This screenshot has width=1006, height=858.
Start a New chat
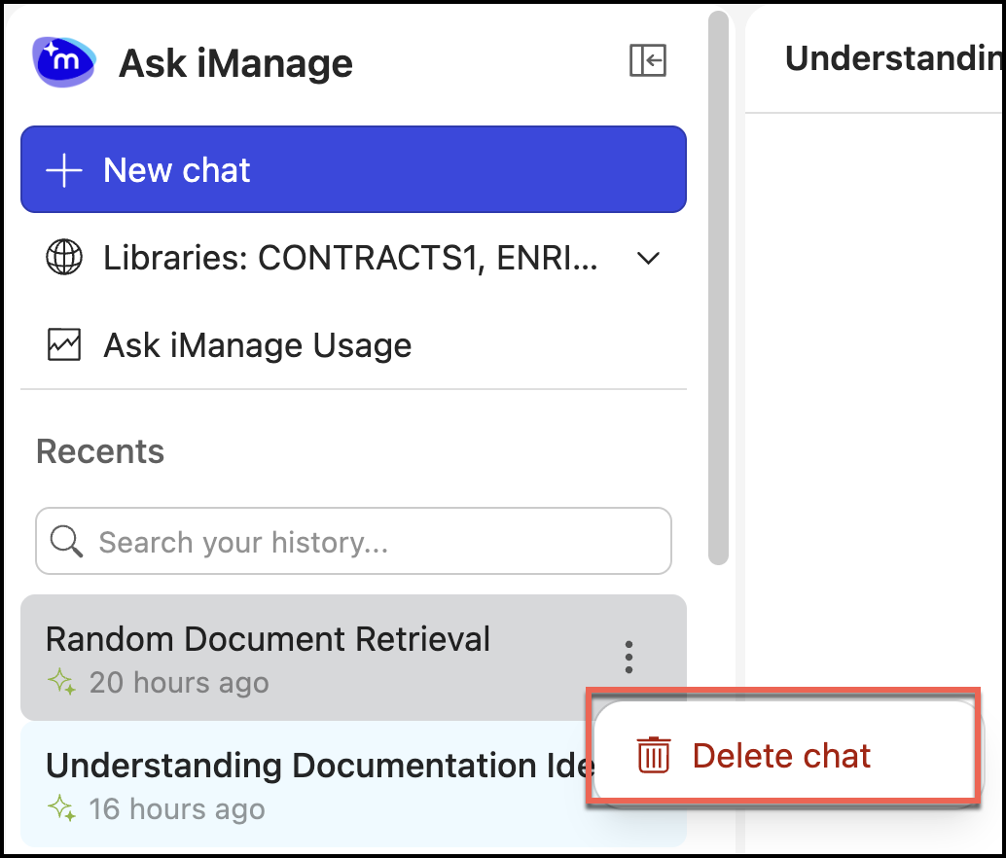pyautogui.click(x=353, y=170)
